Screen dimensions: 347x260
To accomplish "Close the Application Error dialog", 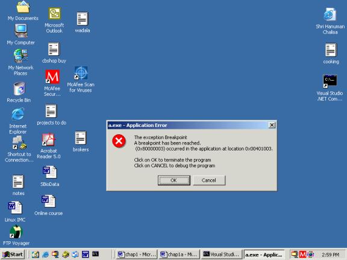I will pos(272,125).
